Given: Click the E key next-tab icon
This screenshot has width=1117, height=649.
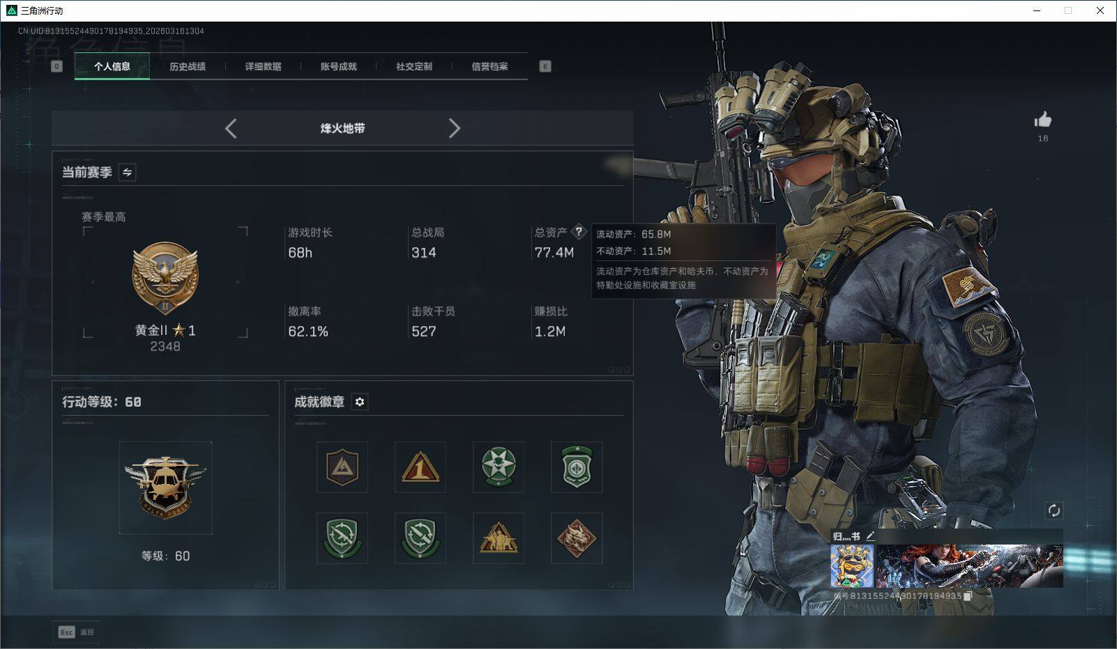Looking at the screenshot, I should (545, 66).
